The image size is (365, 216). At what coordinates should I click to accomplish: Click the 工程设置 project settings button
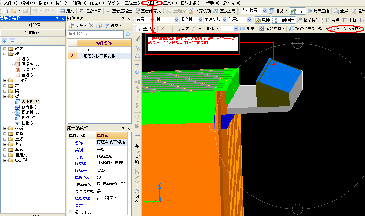pos(33,25)
